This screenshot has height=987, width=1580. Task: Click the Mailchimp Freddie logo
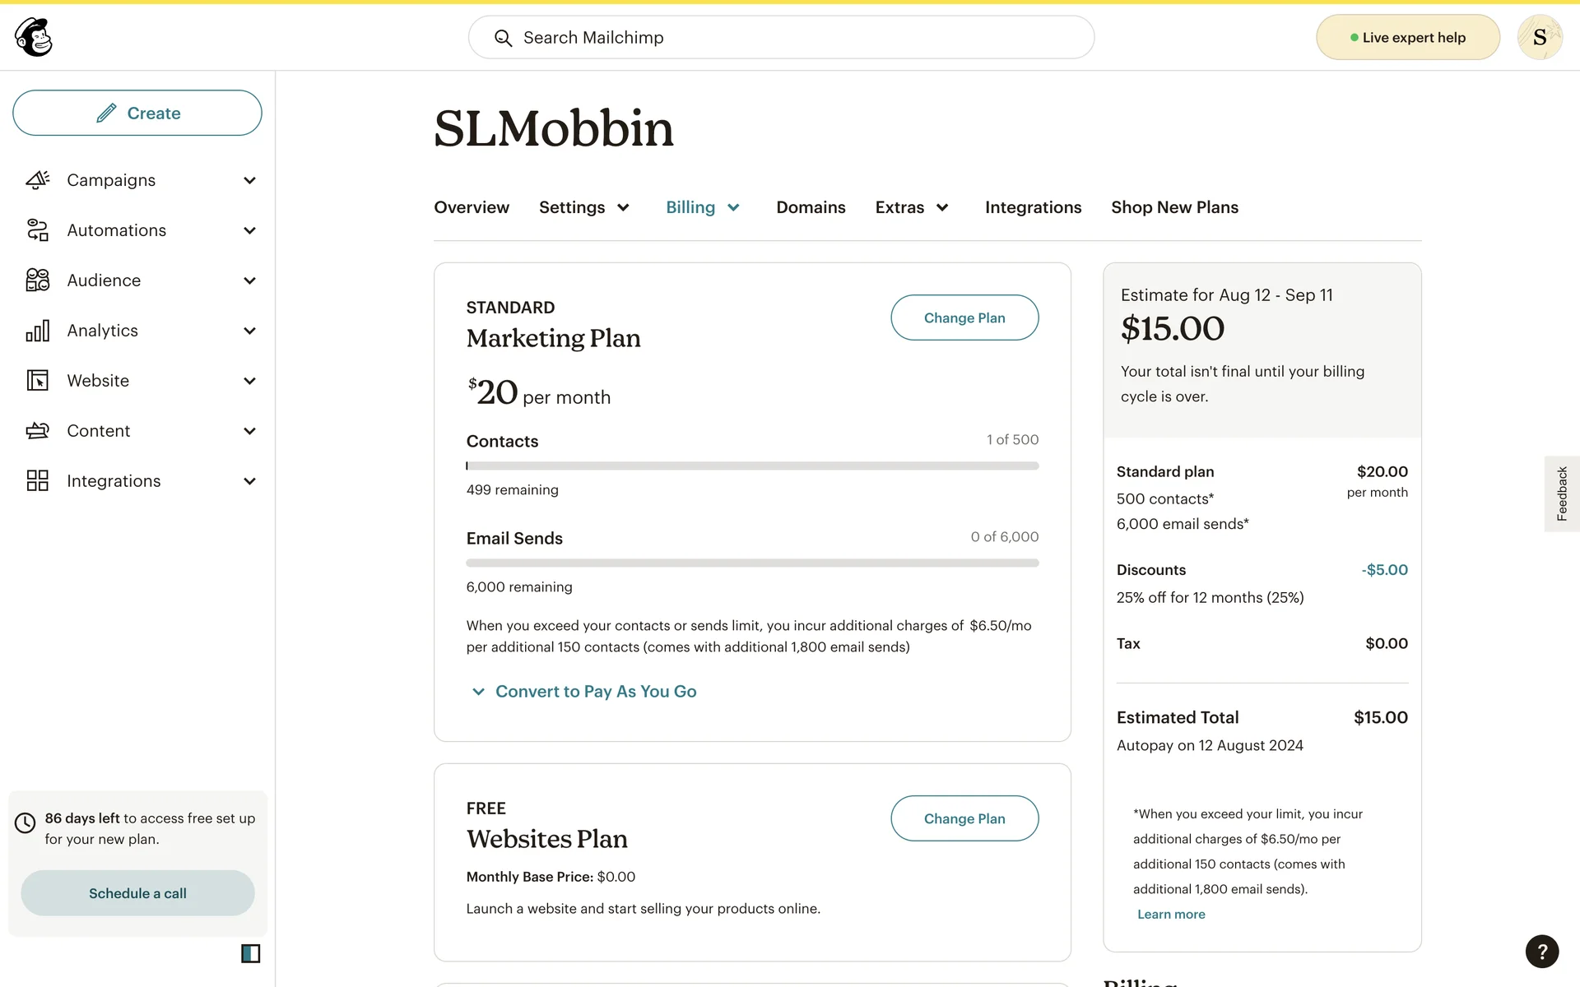tap(34, 37)
